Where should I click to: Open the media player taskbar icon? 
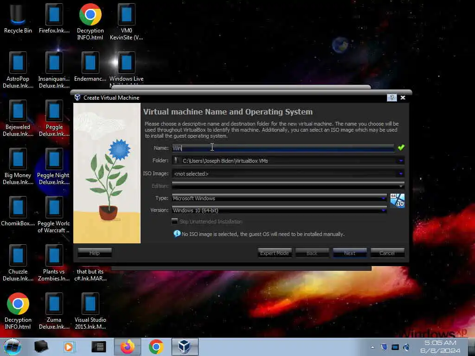[70, 347]
